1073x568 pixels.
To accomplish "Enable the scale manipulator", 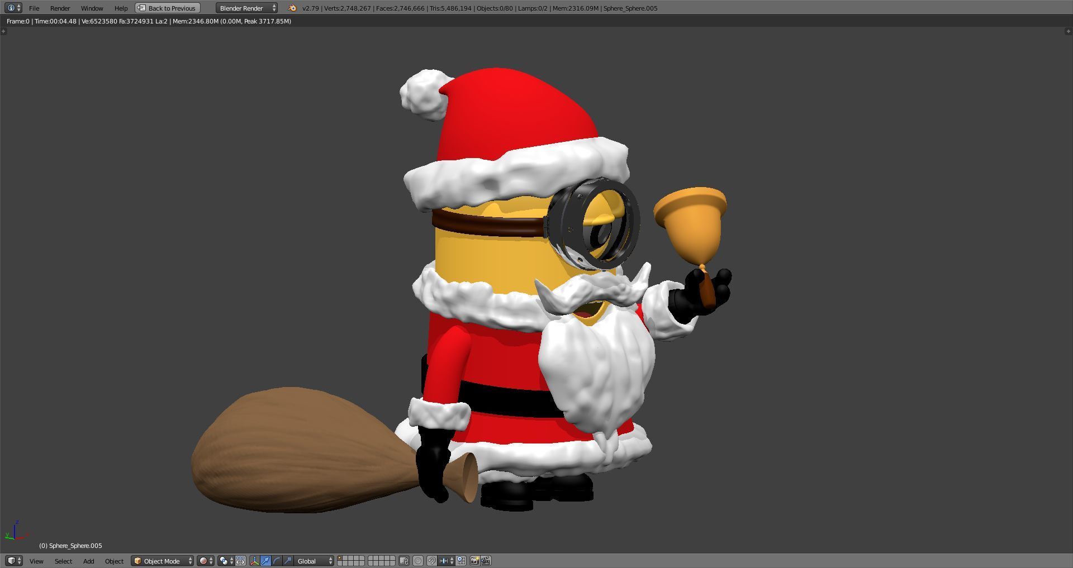I will (288, 561).
